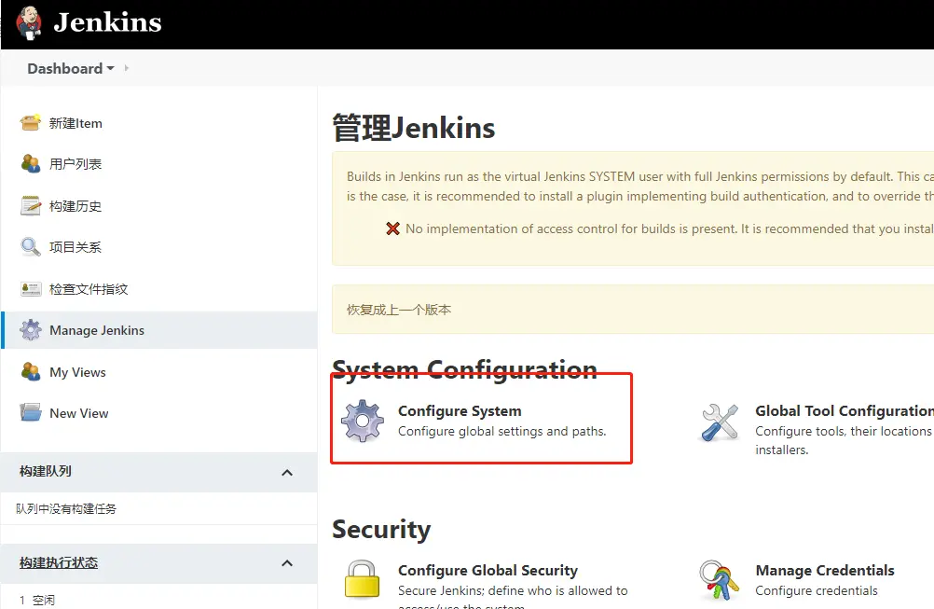Open the Dashboard breadcrumb dropdown
Image resolution: width=934 pixels, height=609 pixels.
[x=111, y=69]
